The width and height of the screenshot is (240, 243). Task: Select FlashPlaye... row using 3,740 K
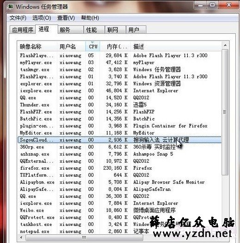119,77
